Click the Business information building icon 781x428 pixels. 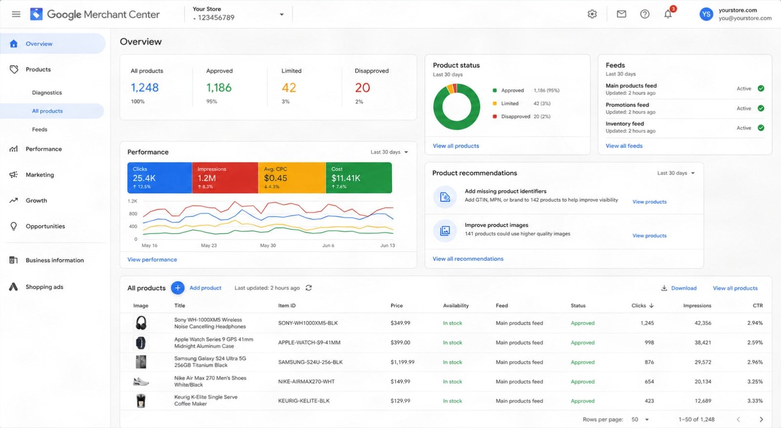[x=14, y=260]
